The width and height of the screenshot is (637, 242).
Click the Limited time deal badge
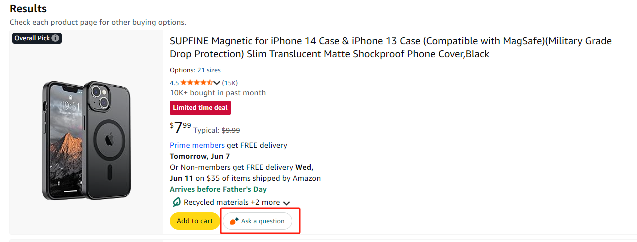200,107
